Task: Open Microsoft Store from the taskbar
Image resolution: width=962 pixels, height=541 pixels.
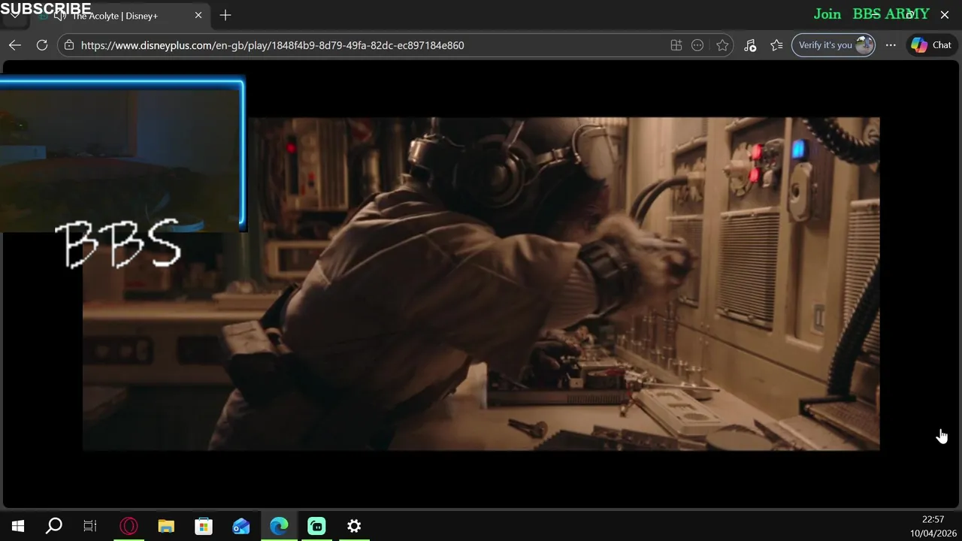Action: pos(204,526)
